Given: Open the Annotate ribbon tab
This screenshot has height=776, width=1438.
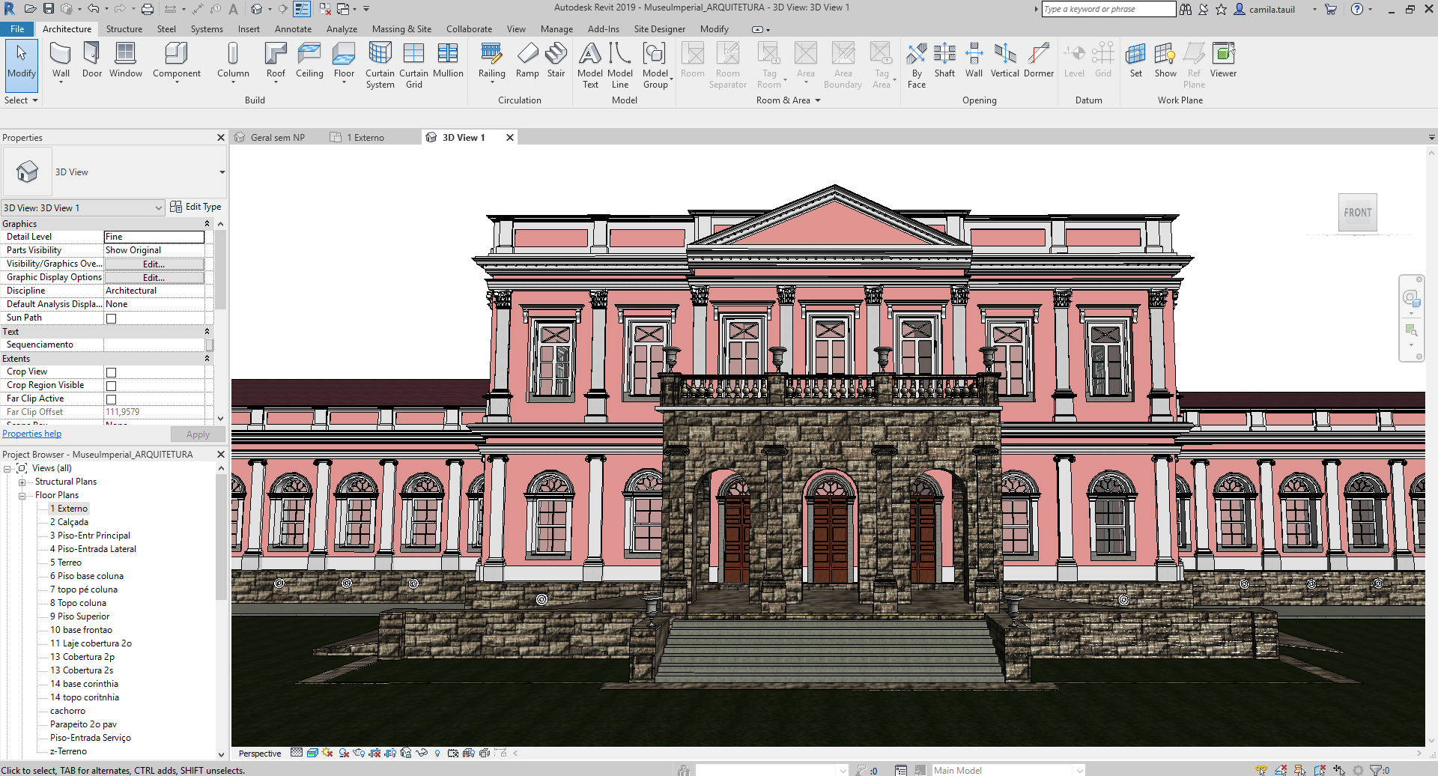Looking at the screenshot, I should tap(293, 29).
